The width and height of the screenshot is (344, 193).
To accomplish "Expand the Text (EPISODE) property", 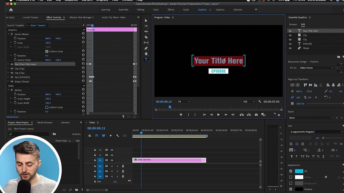I will pyautogui.click(x=8, y=77).
